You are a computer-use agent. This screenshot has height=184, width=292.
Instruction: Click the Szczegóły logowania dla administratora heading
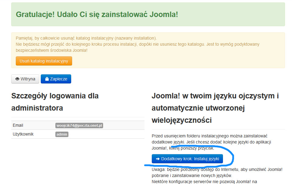(55, 102)
